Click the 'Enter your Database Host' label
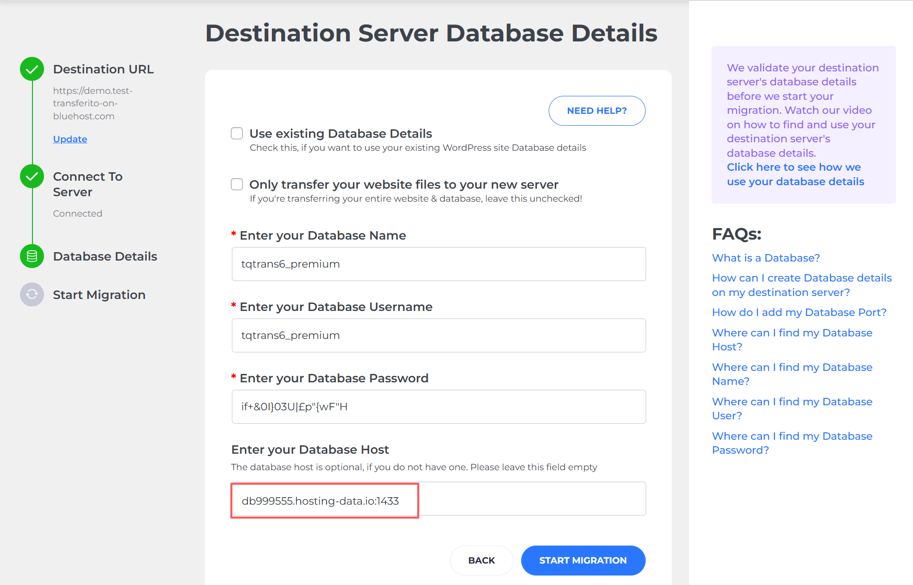Image resolution: width=913 pixels, height=585 pixels. (310, 450)
